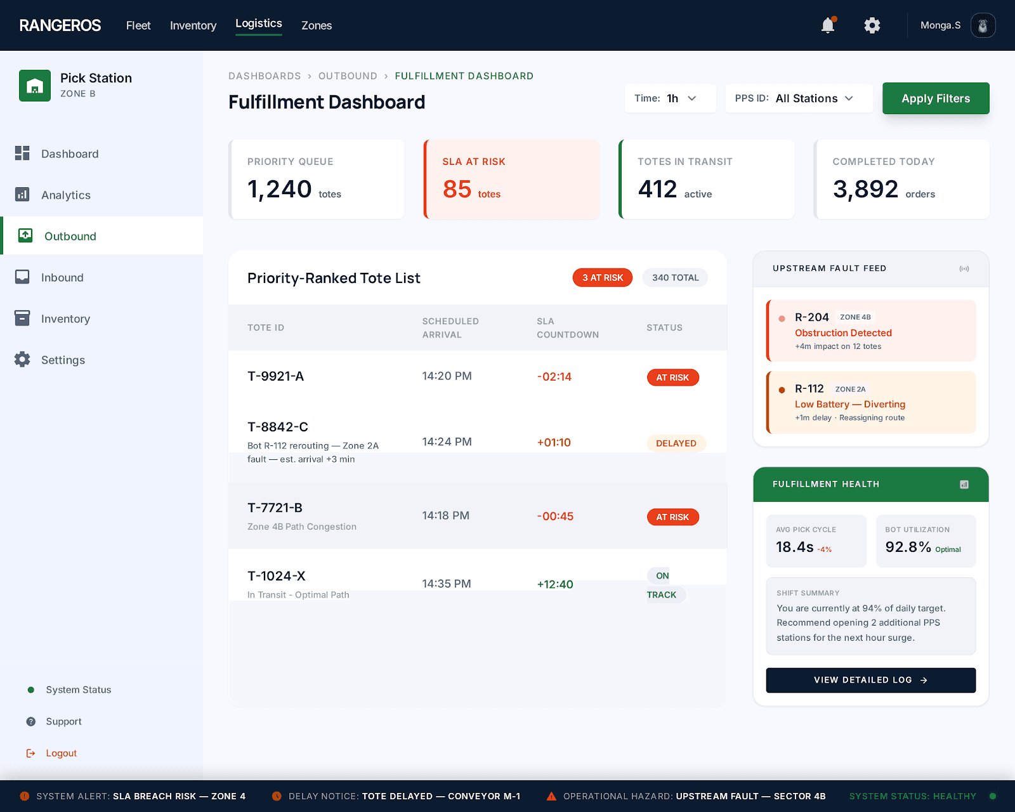Open the Completed Today card
The image size is (1015, 812).
[x=901, y=180]
